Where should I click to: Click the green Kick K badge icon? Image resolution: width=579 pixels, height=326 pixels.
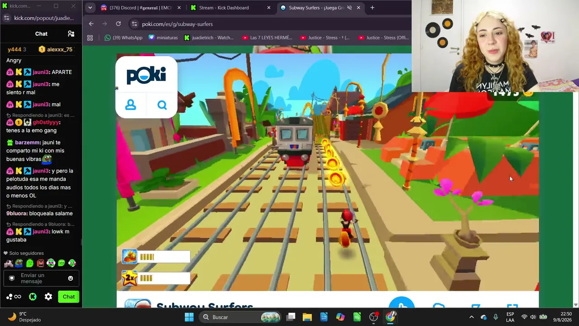click(33, 297)
